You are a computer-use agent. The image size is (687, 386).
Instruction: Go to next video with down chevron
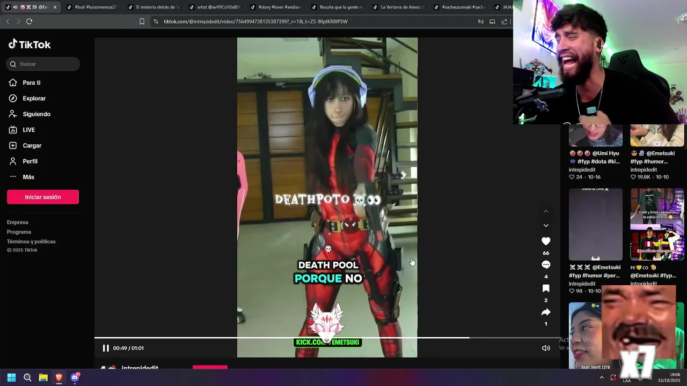(546, 226)
